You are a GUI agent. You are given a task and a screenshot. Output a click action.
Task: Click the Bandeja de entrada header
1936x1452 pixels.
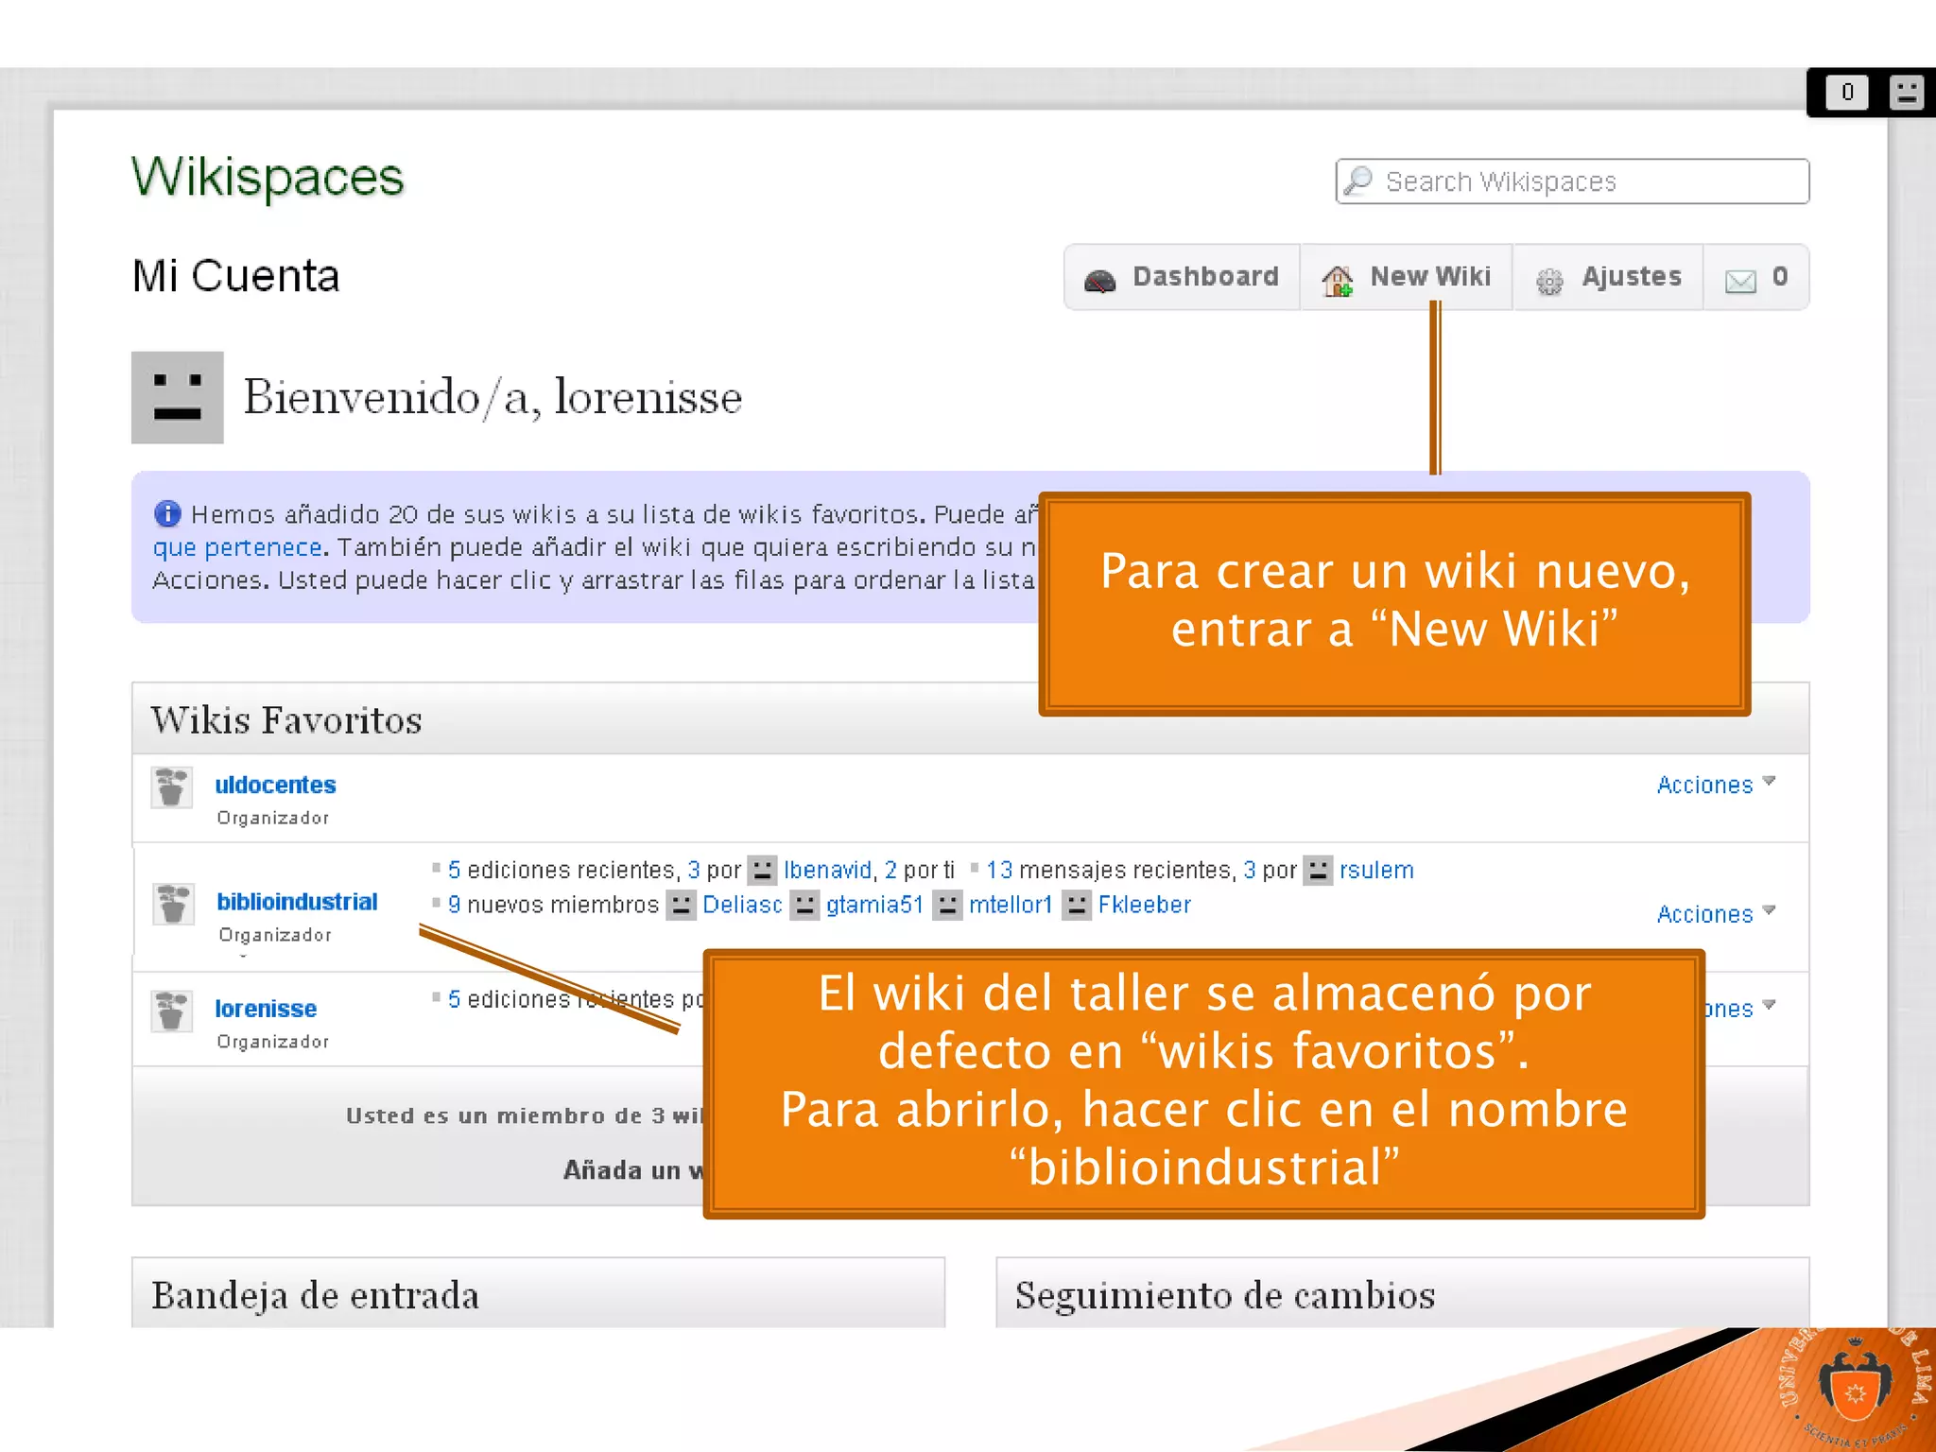(315, 1295)
